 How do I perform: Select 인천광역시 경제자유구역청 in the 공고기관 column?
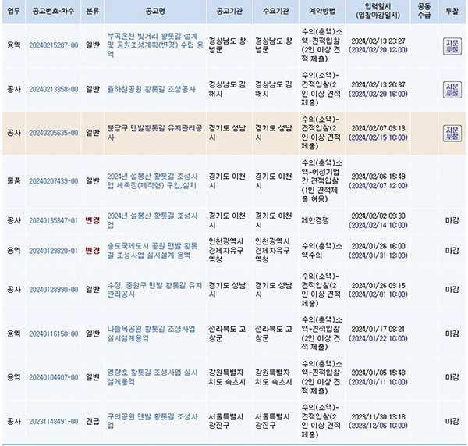(226, 251)
